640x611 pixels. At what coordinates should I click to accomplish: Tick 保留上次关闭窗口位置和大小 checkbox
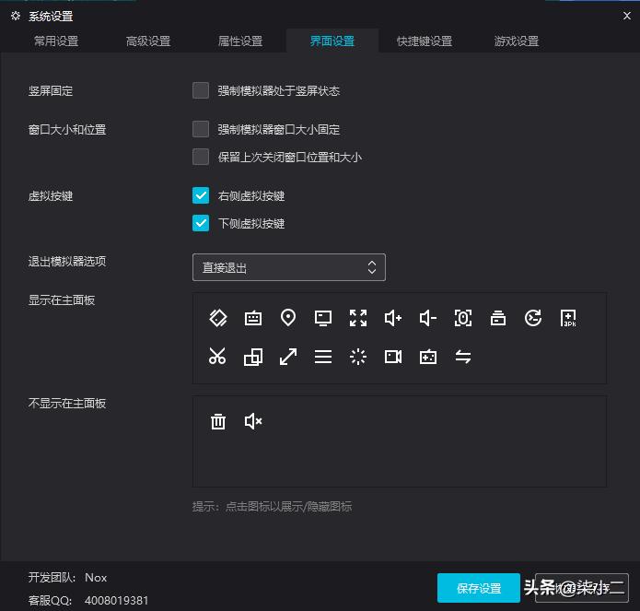pos(201,157)
